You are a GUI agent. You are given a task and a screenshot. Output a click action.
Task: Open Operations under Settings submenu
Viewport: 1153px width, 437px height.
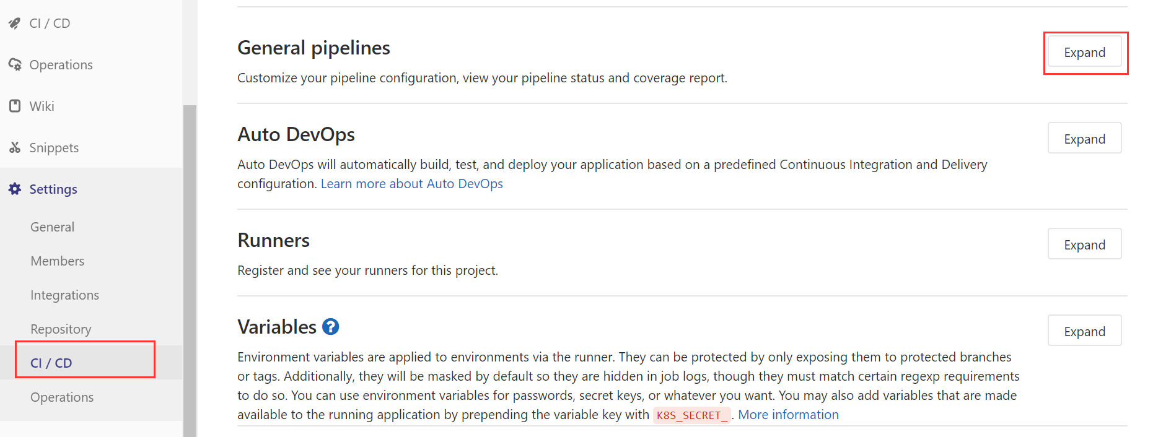pyautogui.click(x=62, y=397)
